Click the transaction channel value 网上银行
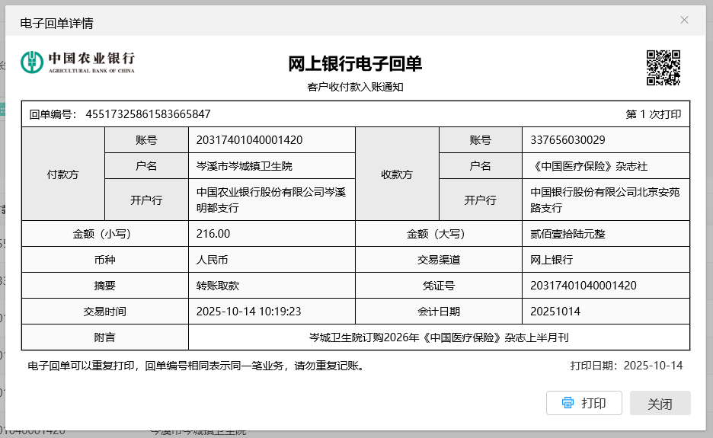This screenshot has width=713, height=438. coord(552,260)
